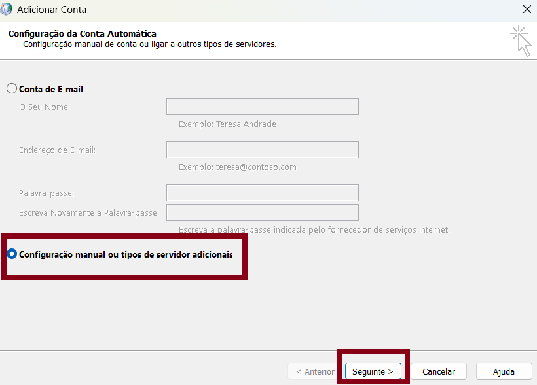Click the 'Exemplo: teresa@contoso.com' hint text
The width and height of the screenshot is (537, 385).
(237, 167)
